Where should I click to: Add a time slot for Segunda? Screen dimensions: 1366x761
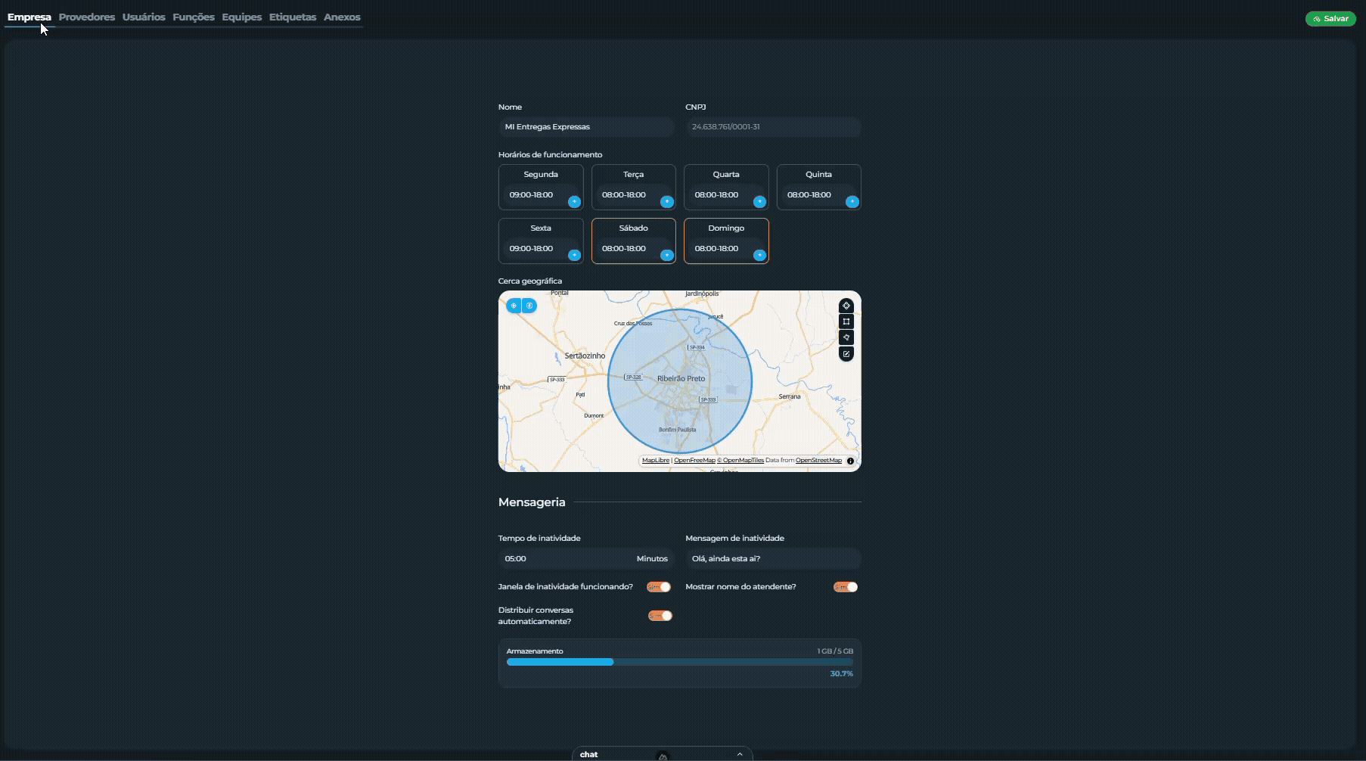[574, 201]
